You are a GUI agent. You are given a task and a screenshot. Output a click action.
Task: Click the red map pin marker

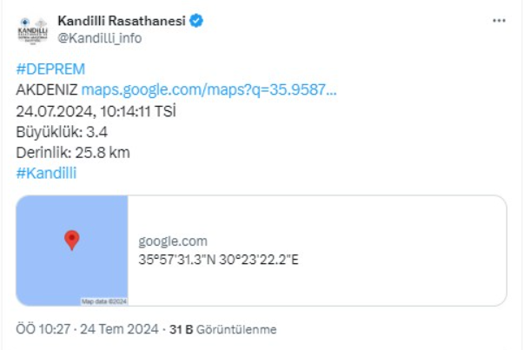pos(72,240)
